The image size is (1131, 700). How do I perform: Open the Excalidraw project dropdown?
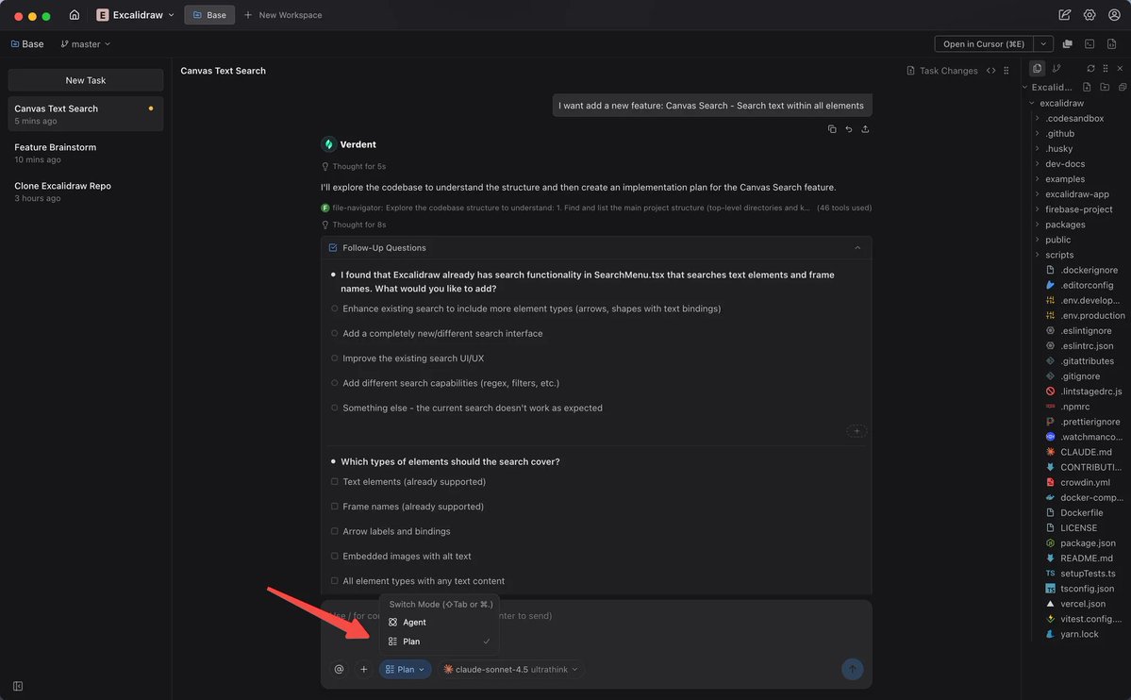click(x=136, y=14)
